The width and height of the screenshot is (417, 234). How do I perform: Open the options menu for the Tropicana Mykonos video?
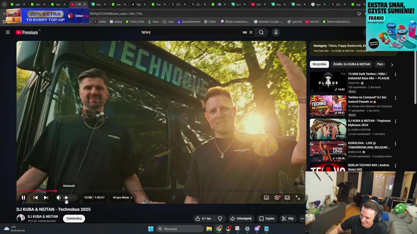(395, 121)
